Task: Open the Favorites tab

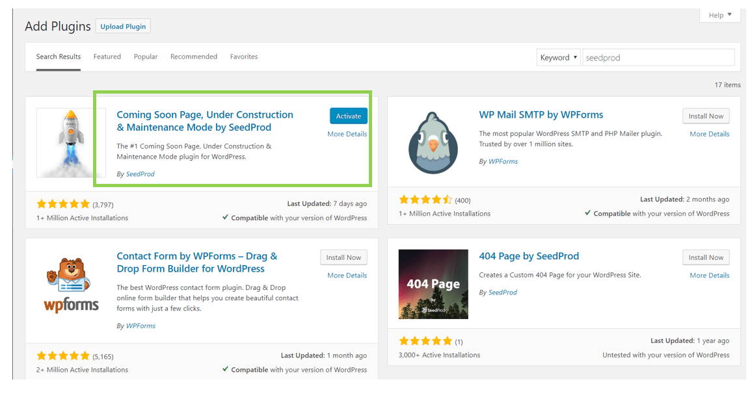Action: click(243, 57)
